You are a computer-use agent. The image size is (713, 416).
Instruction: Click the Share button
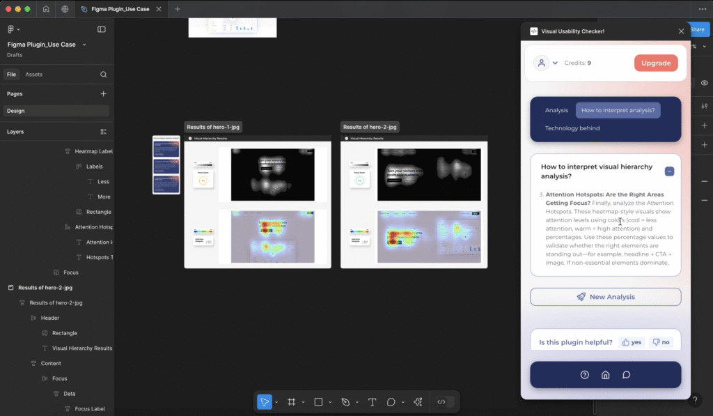(x=698, y=29)
